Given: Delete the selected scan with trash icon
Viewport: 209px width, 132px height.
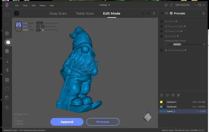Looking at the screenshot, I should coord(178,95).
